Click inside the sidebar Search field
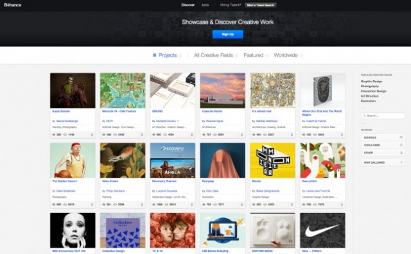411x254 pixels. click(x=383, y=115)
